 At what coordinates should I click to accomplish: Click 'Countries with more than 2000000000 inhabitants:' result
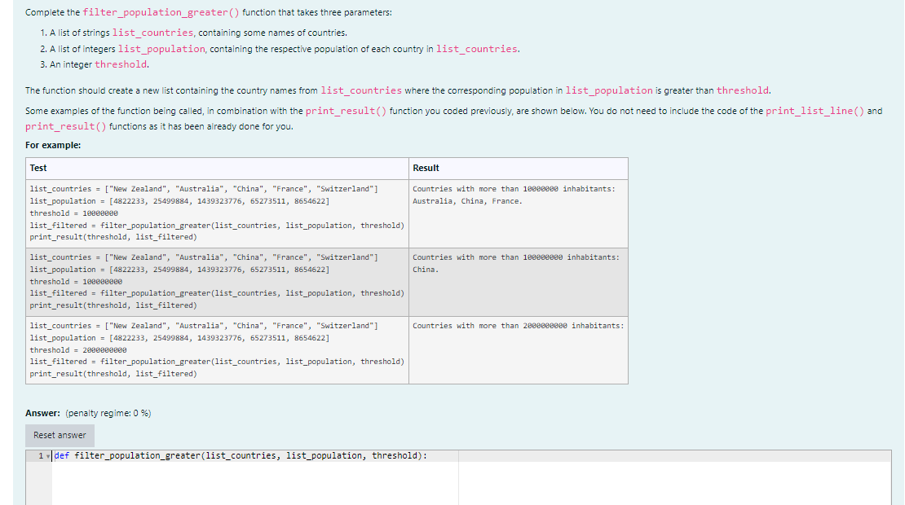519,326
